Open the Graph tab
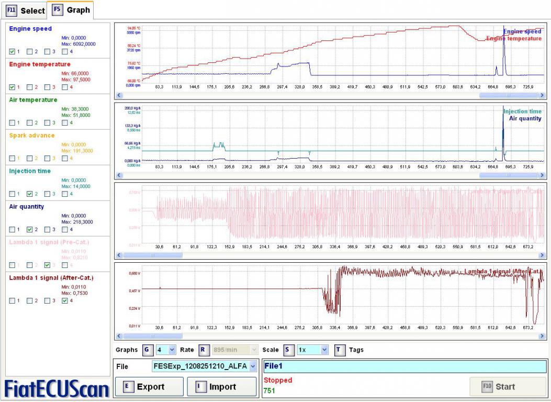 point(71,10)
